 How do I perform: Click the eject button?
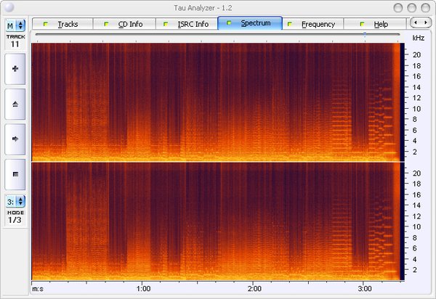(15, 104)
